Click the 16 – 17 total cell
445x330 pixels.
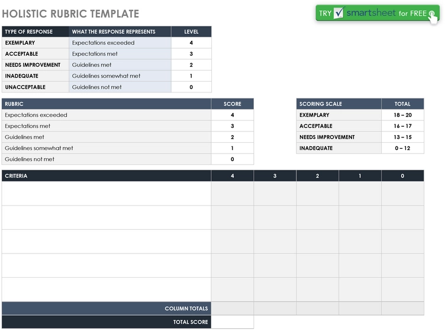[x=403, y=126]
